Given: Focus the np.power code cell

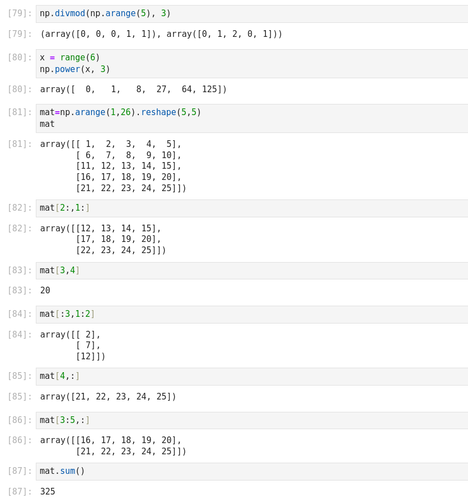Looking at the screenshot, I should 252,63.
